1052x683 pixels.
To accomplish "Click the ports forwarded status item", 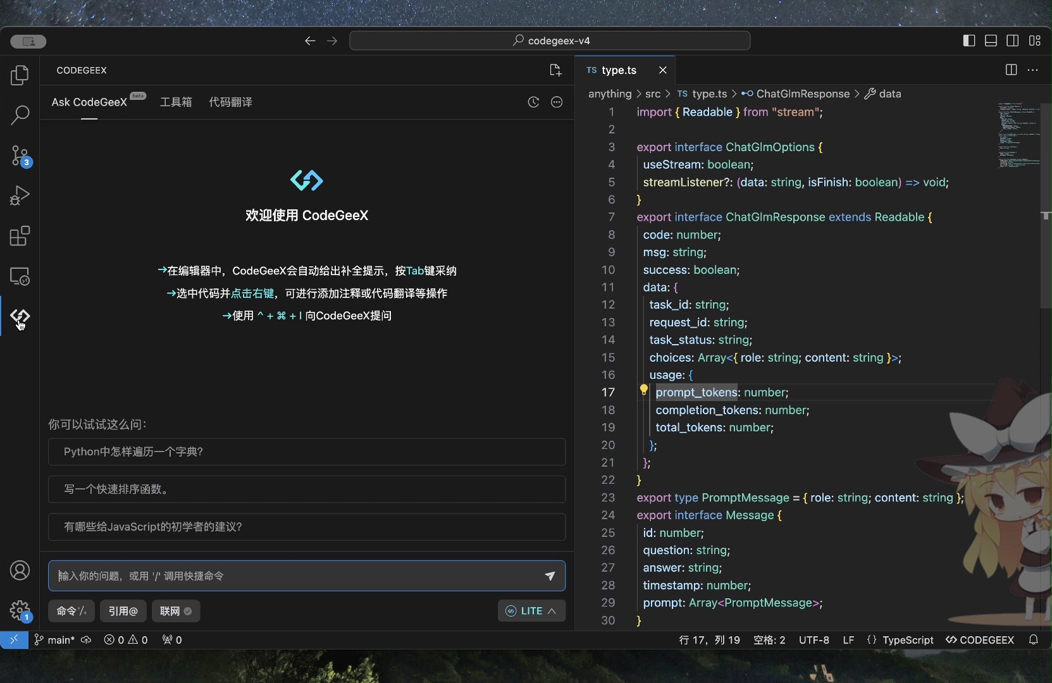I will (x=172, y=640).
